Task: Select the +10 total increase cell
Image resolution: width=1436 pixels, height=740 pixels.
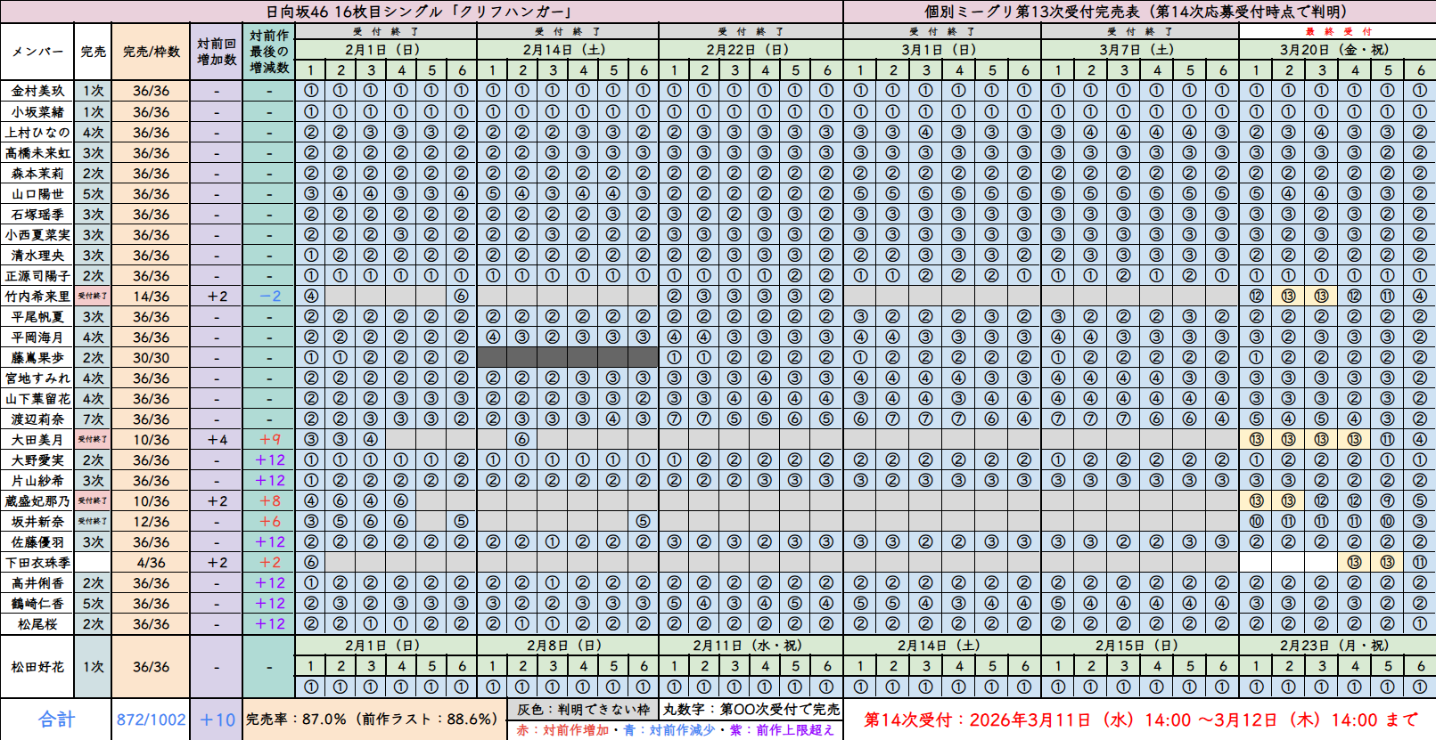Action: click(x=217, y=720)
